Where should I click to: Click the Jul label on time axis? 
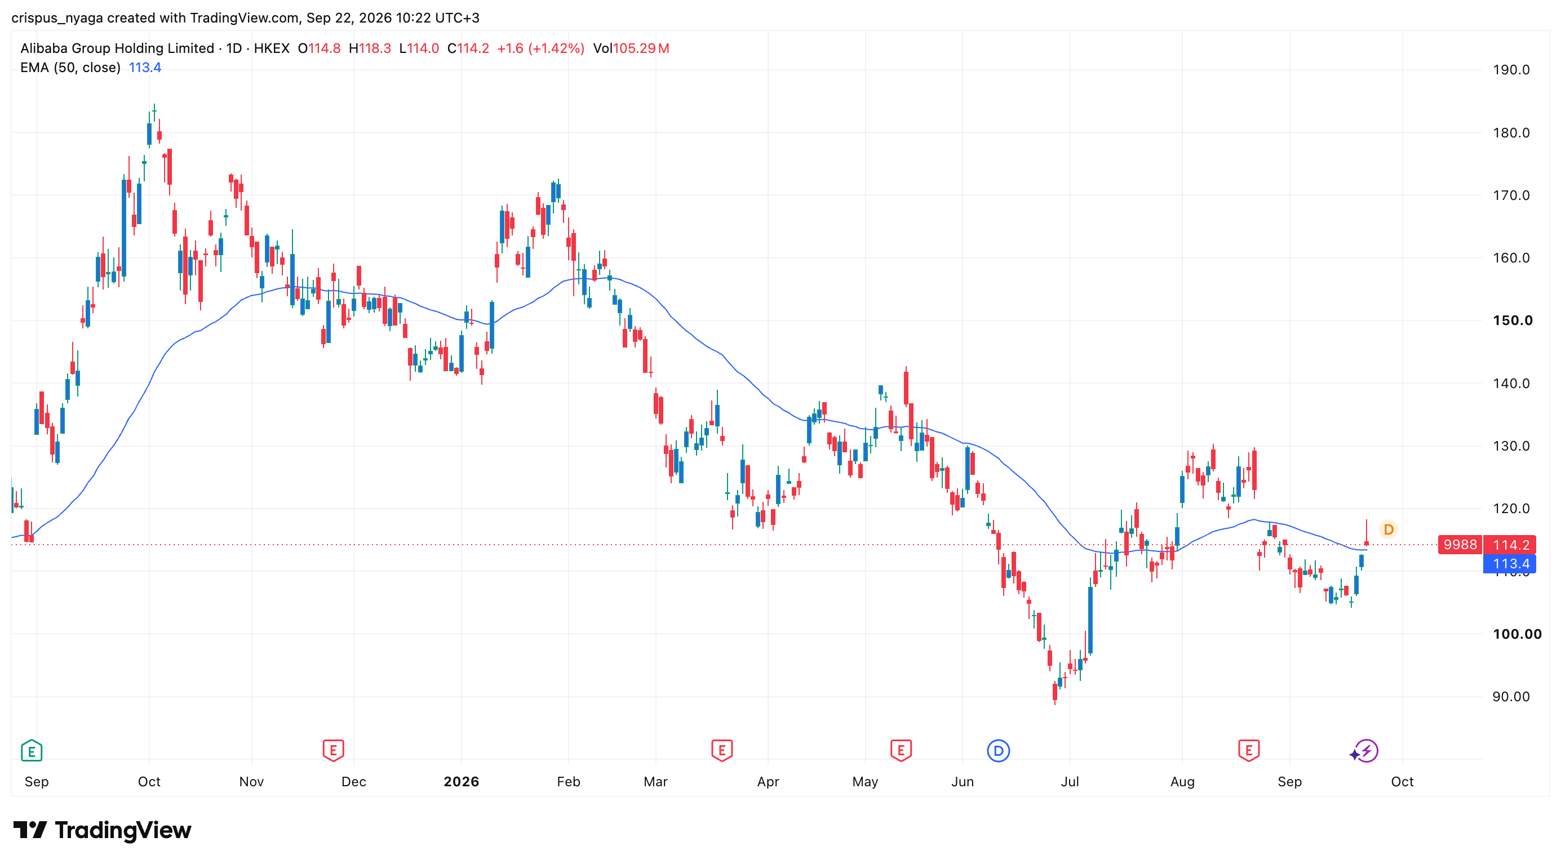(x=1070, y=781)
